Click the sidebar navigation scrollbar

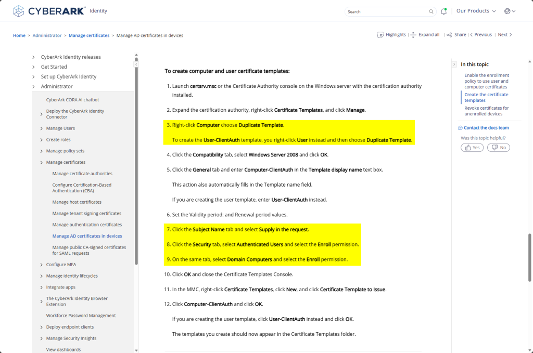136,156
